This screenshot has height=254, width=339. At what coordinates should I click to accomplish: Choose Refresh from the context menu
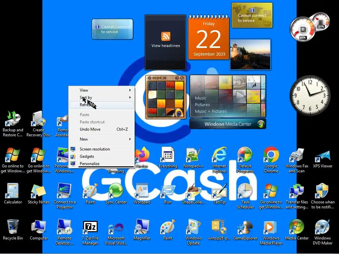click(x=101, y=105)
